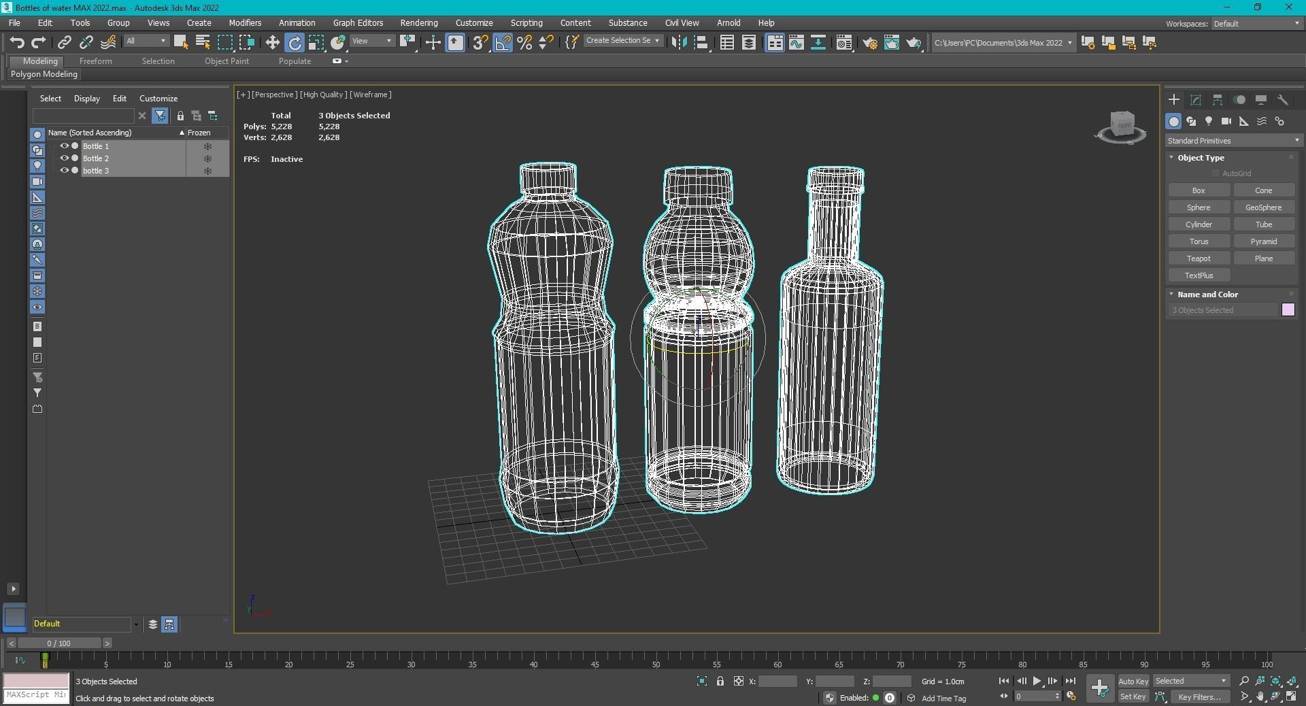
Task: Hide Bottle 1 using its eye icon
Action: pos(65,146)
